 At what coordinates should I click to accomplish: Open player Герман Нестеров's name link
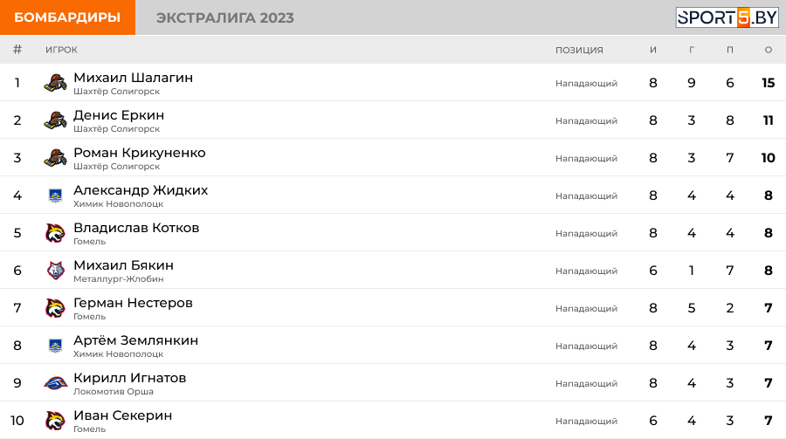133,303
